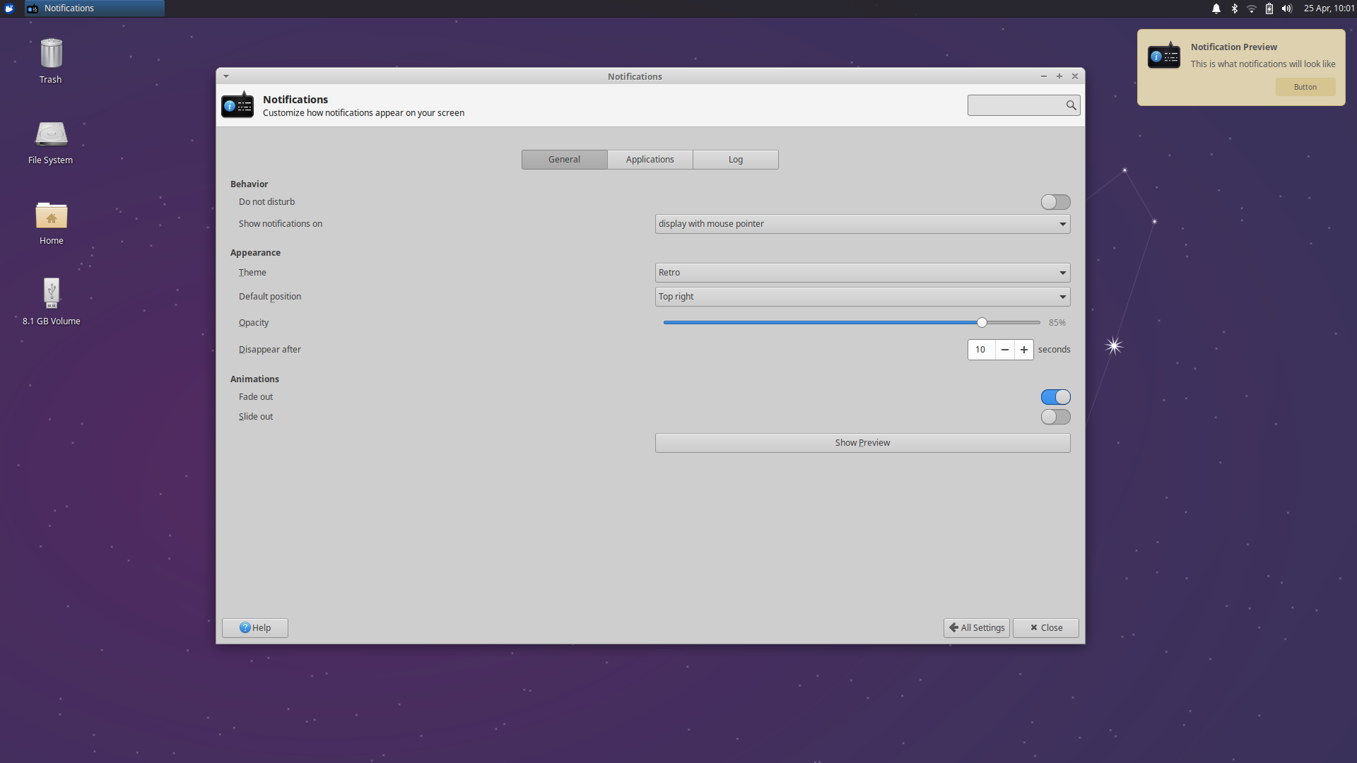The width and height of the screenshot is (1357, 763).
Task: Open the Home folder desktop icon
Action: pyautogui.click(x=51, y=215)
